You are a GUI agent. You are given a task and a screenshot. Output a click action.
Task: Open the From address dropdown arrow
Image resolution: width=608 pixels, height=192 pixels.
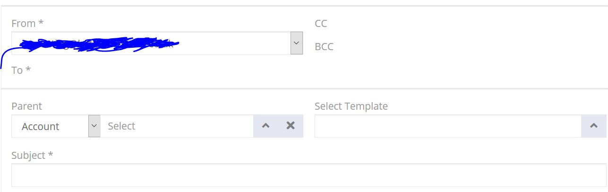coord(296,43)
